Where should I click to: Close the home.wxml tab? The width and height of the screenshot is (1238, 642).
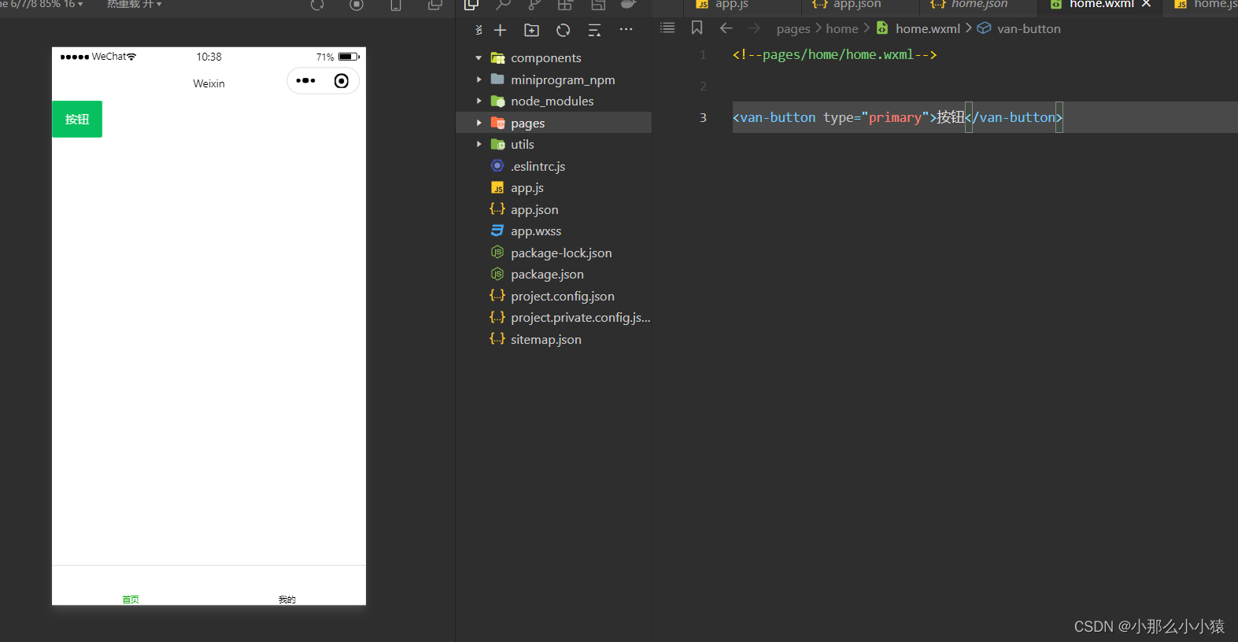1147,4
